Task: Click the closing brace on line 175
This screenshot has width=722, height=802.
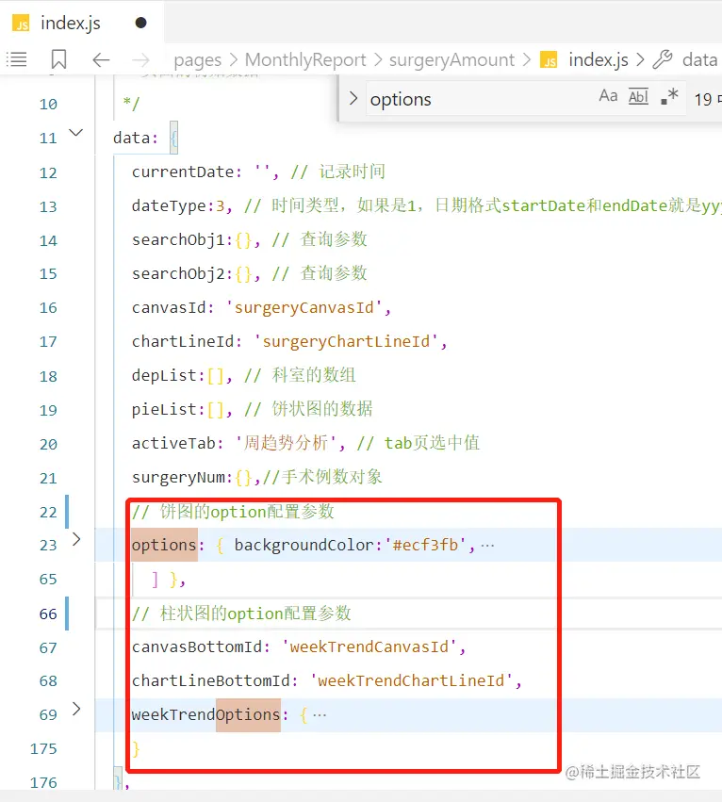Action: click(136, 749)
